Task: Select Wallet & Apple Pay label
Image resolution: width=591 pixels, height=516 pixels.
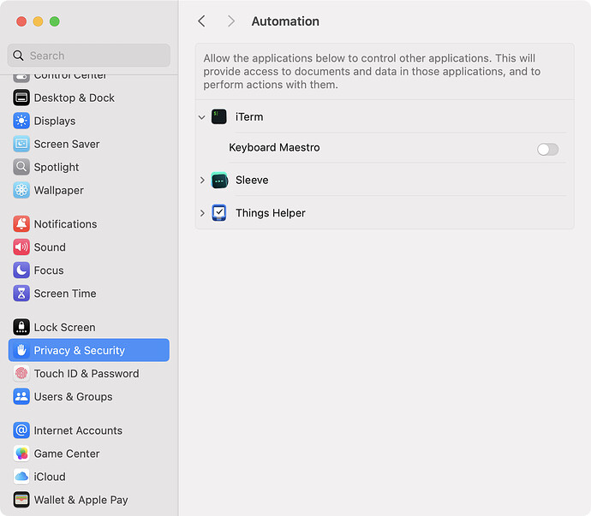Action: (x=81, y=501)
